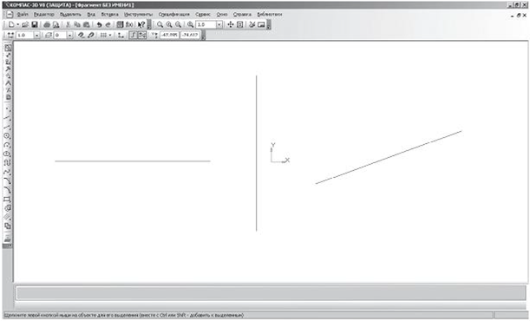The image size is (530, 321).
Task: Open the Инструменты menu
Action: 138,15
